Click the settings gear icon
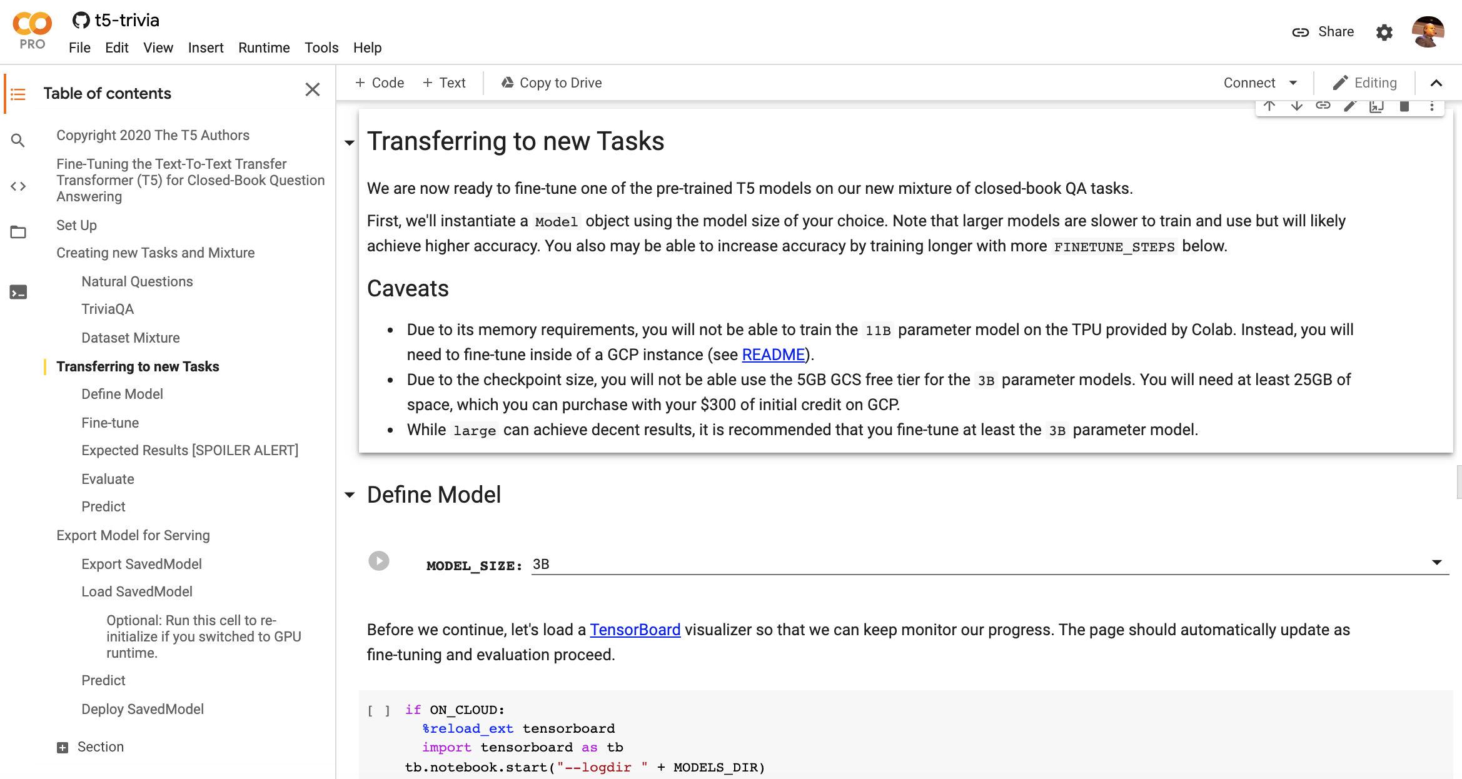 1384,32
